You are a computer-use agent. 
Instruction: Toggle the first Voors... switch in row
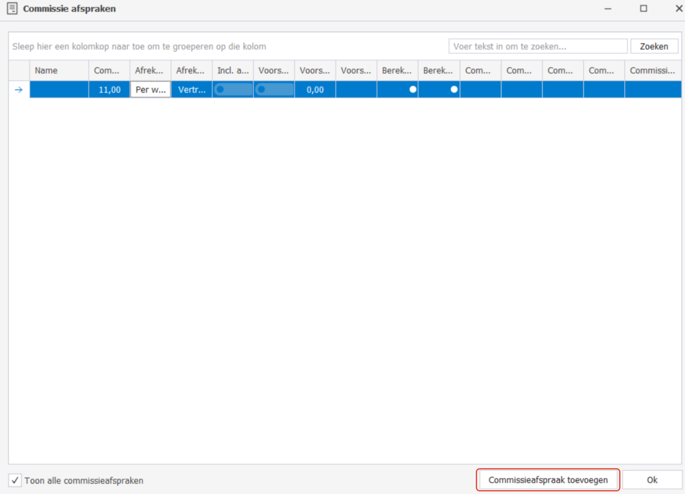pyautogui.click(x=274, y=89)
